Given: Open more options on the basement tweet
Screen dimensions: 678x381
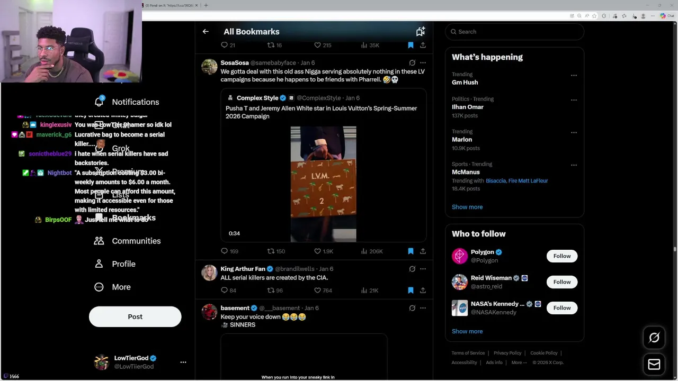Looking at the screenshot, I should [423, 308].
